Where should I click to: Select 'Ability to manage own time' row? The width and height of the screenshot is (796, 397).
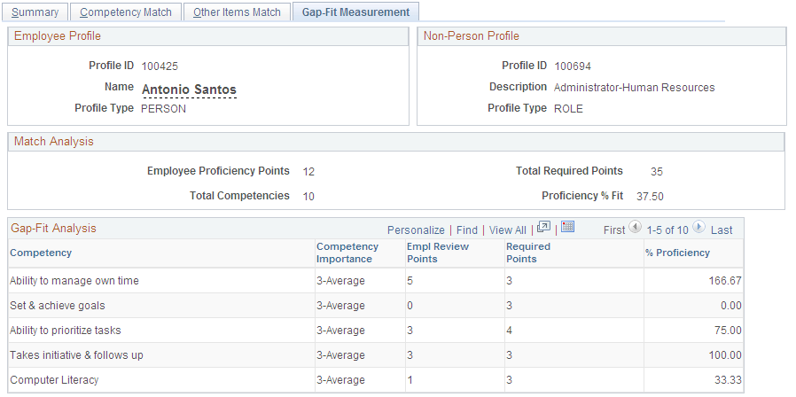[x=376, y=281]
